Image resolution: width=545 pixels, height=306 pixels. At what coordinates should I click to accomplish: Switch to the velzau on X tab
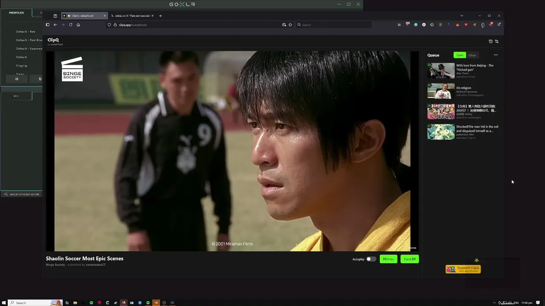[x=132, y=16]
